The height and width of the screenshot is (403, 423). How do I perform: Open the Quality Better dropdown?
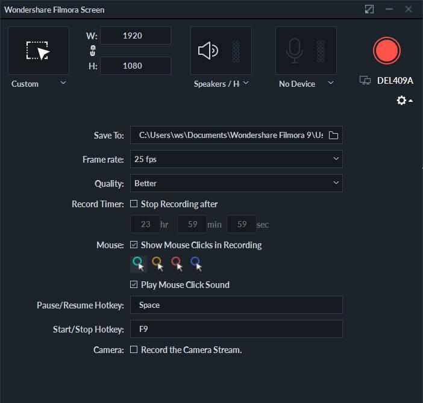[236, 183]
